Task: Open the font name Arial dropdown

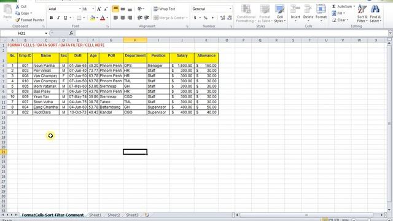Action: click(80, 9)
